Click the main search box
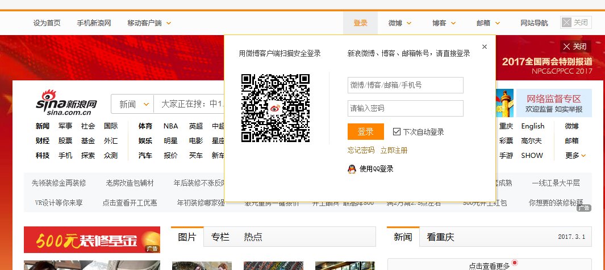The width and height of the screenshot is (605, 270). 189,104
